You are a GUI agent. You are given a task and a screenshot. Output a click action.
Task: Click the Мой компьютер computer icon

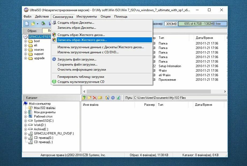(25, 104)
